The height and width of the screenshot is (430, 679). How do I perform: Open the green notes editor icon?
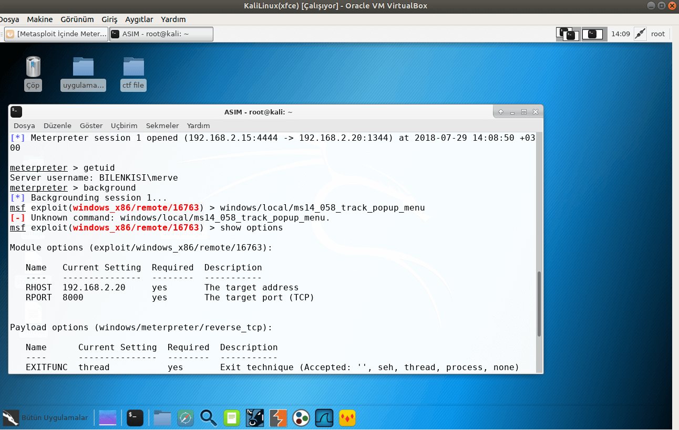[232, 418]
